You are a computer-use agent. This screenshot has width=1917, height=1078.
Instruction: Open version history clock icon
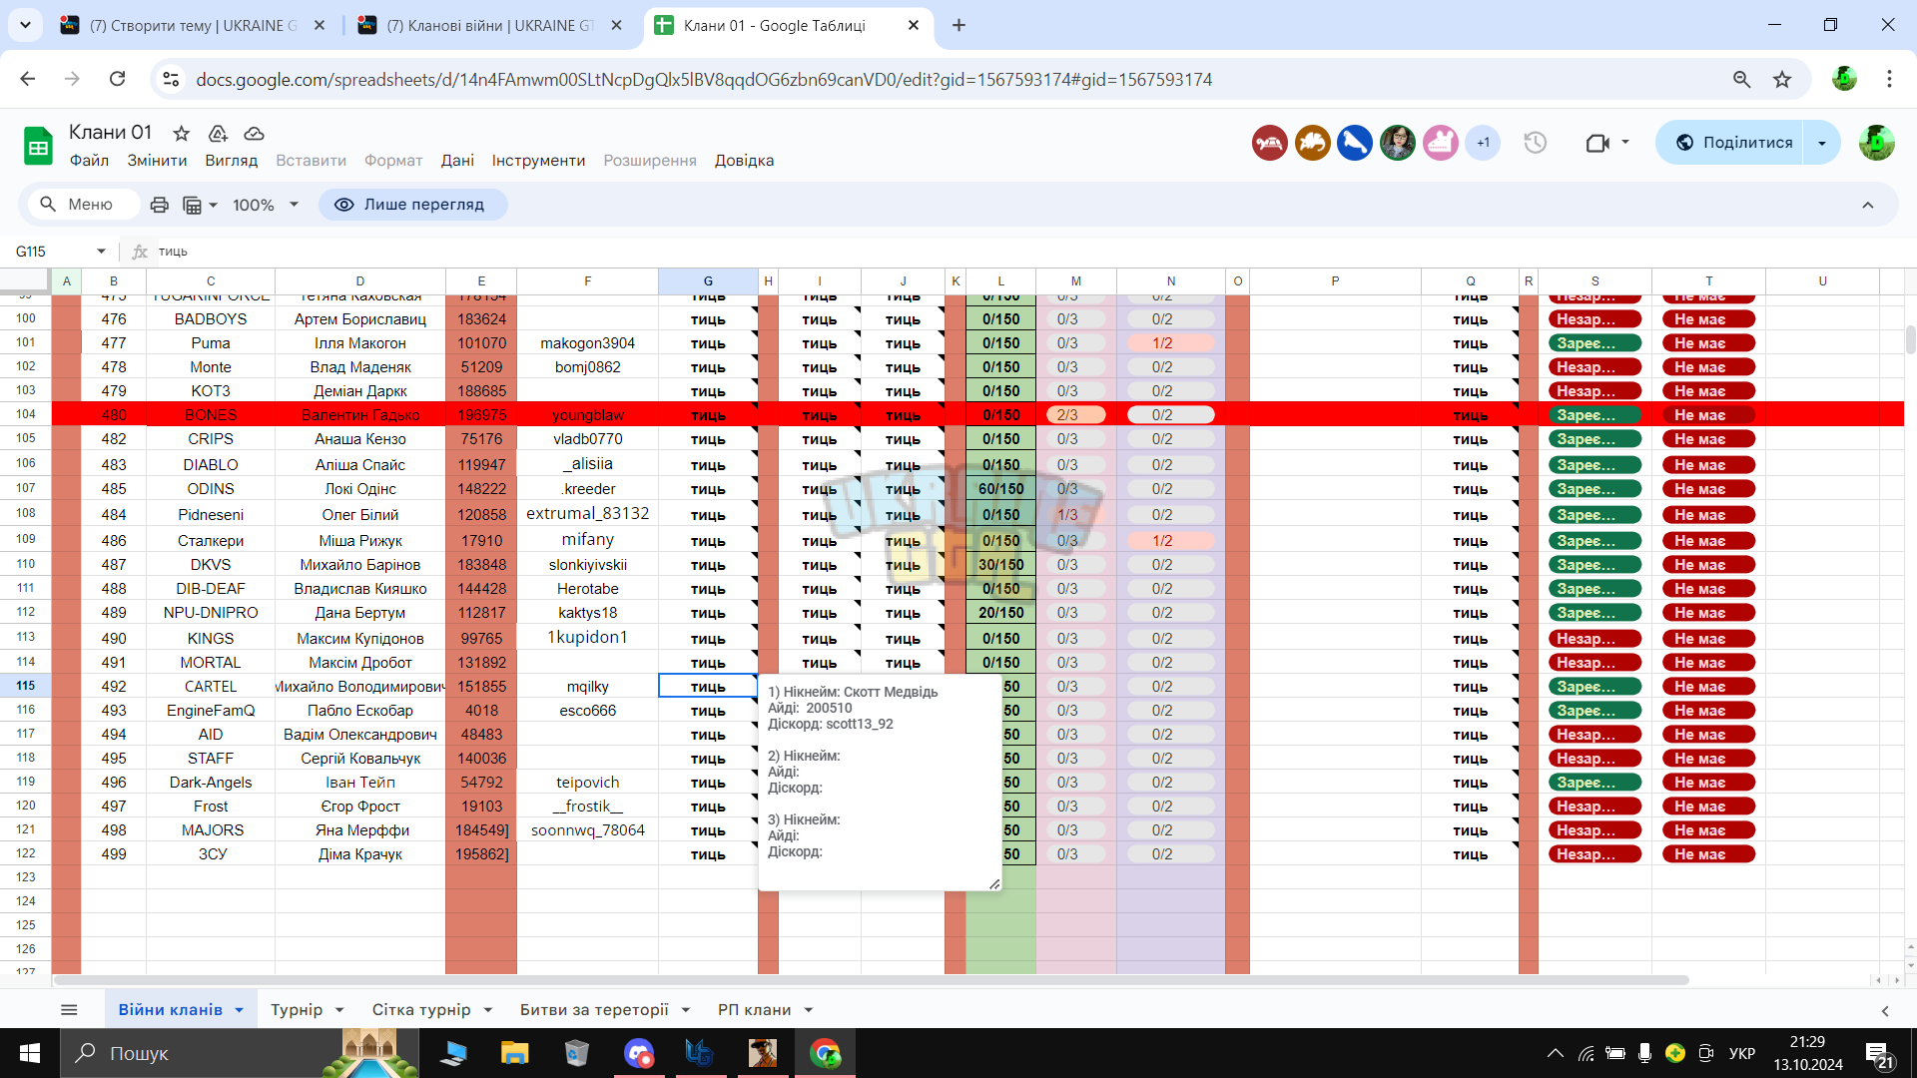pyautogui.click(x=1535, y=143)
